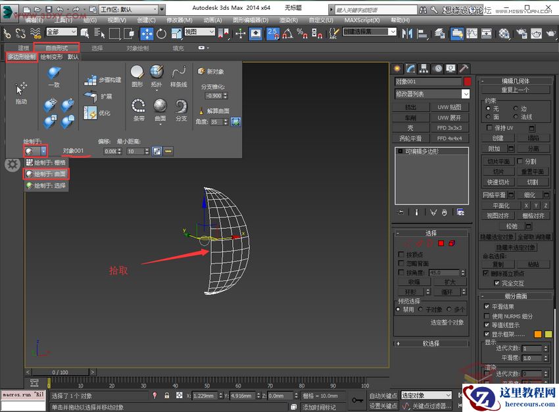This screenshot has height=412, width=559.
Task: Enable the 保持UV checkbox
Action: pyautogui.click(x=488, y=127)
